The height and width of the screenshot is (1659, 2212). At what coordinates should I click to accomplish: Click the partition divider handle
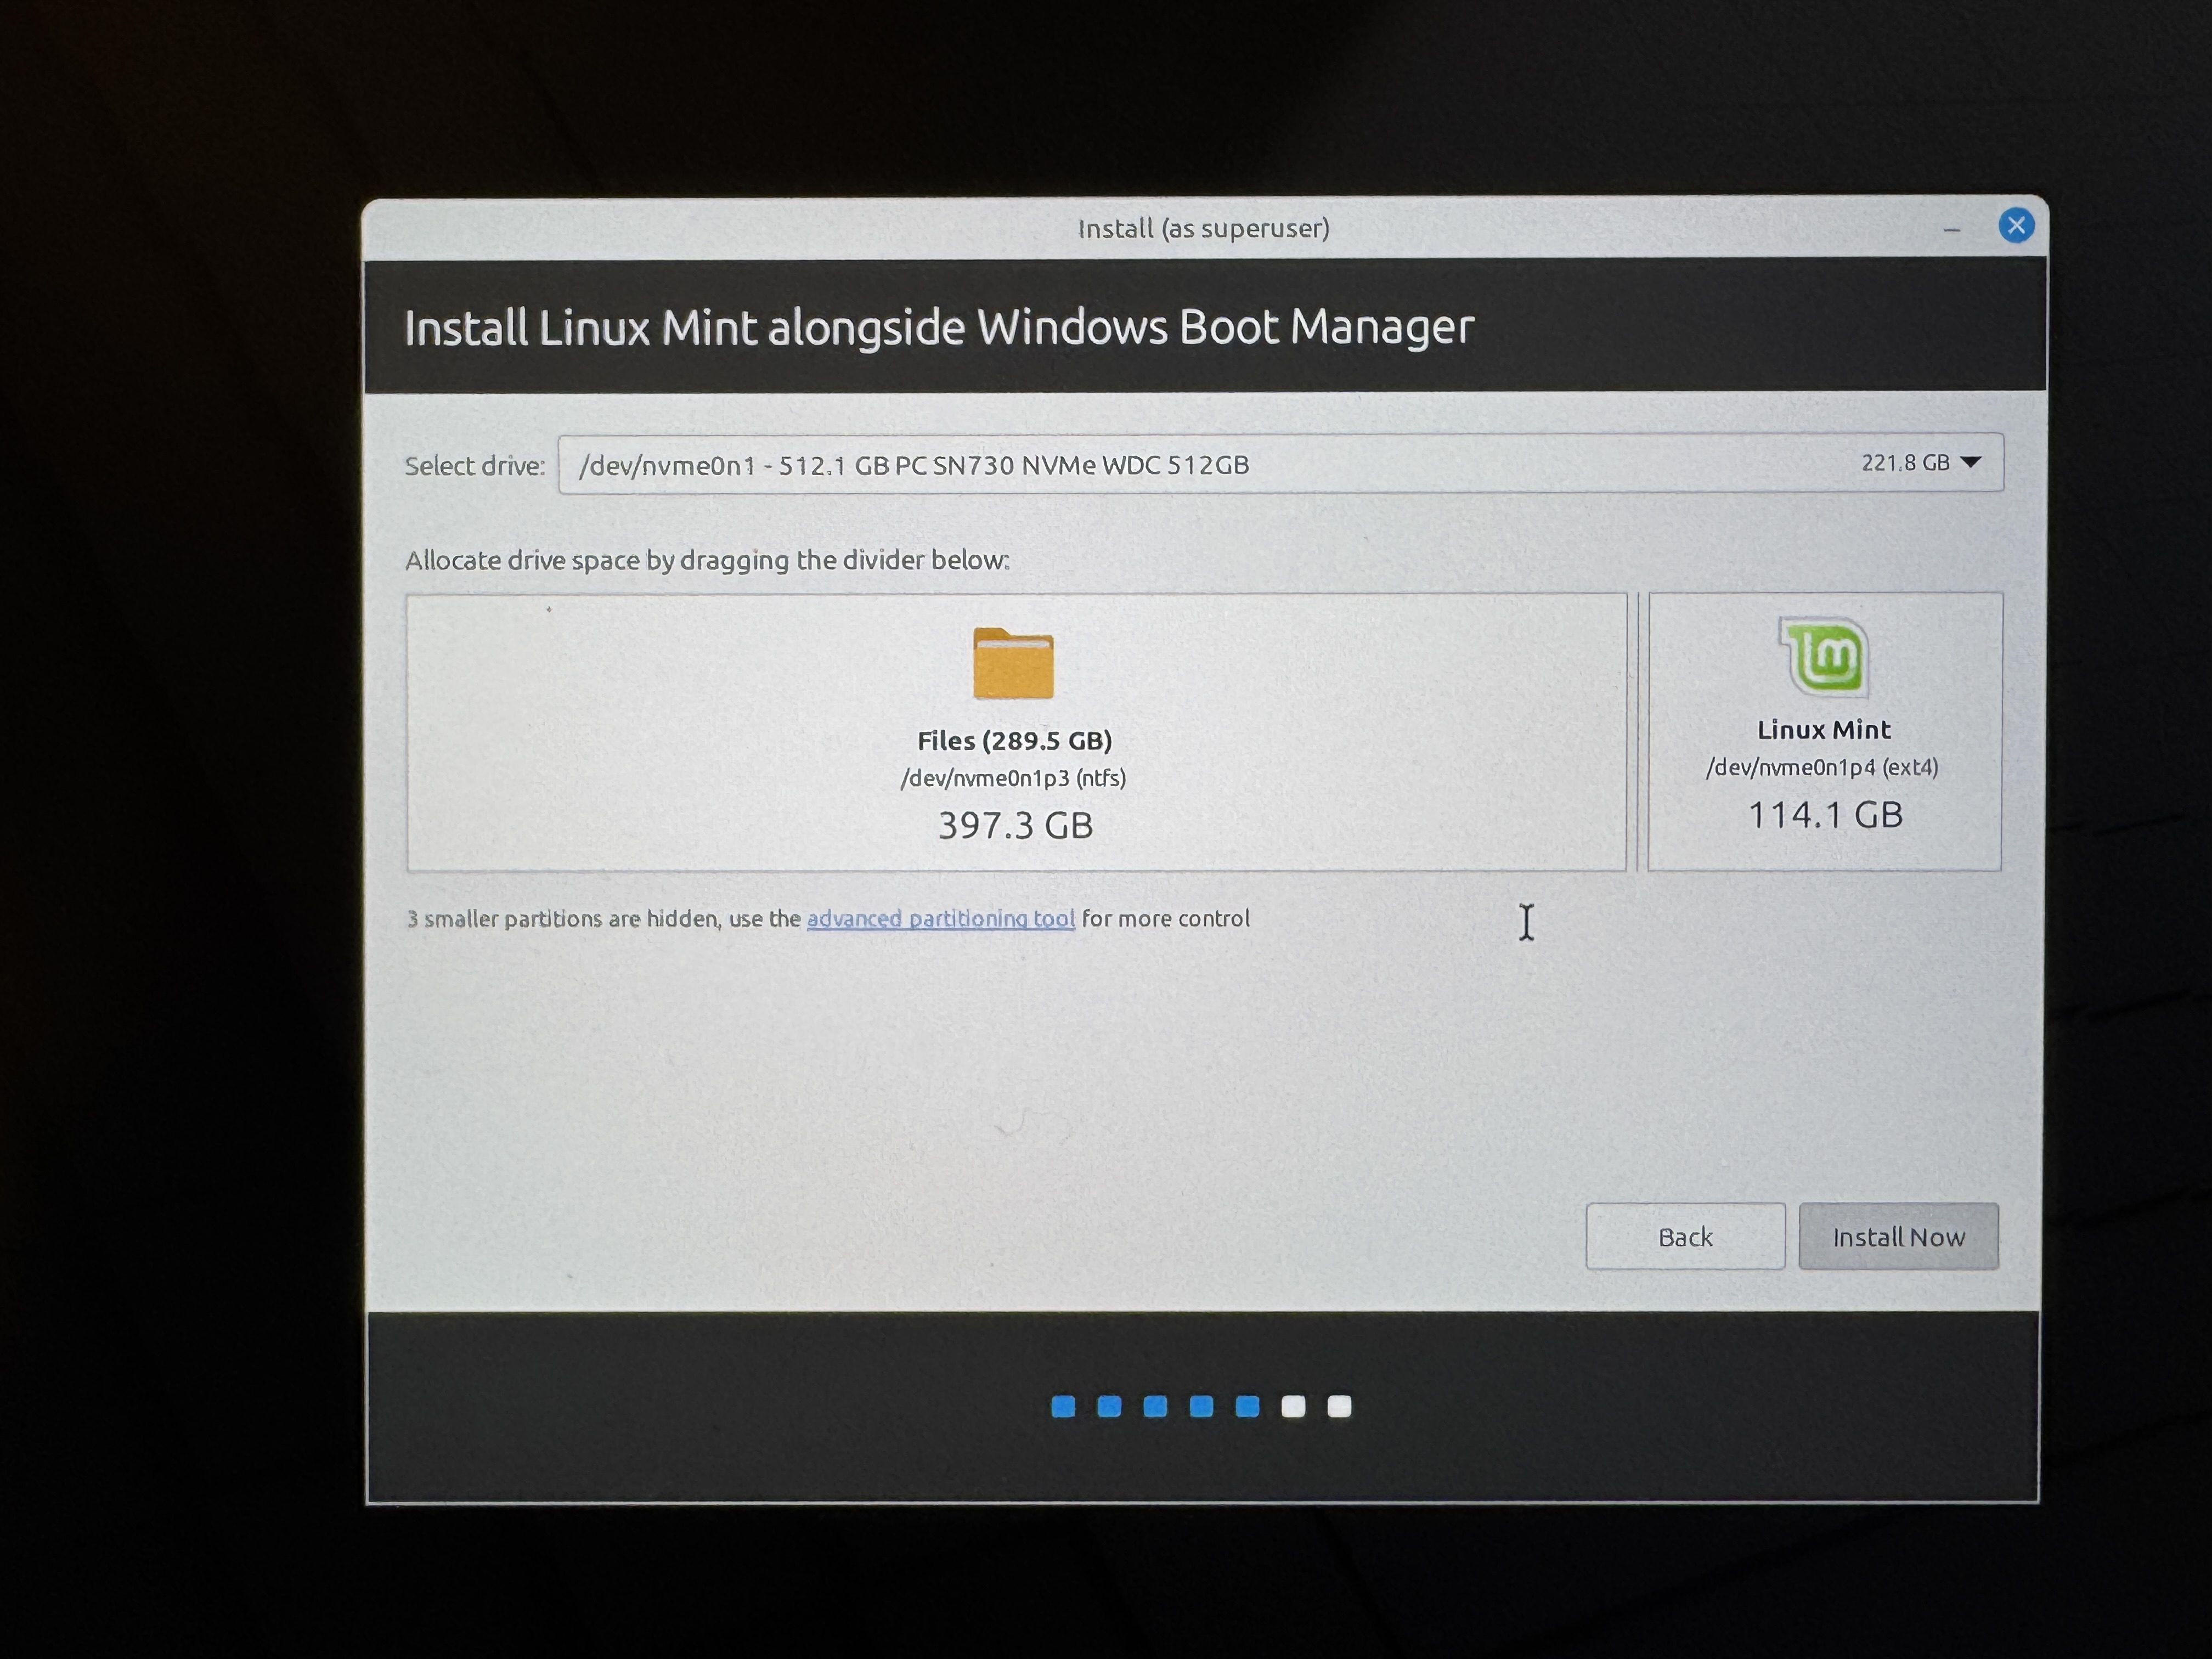point(1638,732)
